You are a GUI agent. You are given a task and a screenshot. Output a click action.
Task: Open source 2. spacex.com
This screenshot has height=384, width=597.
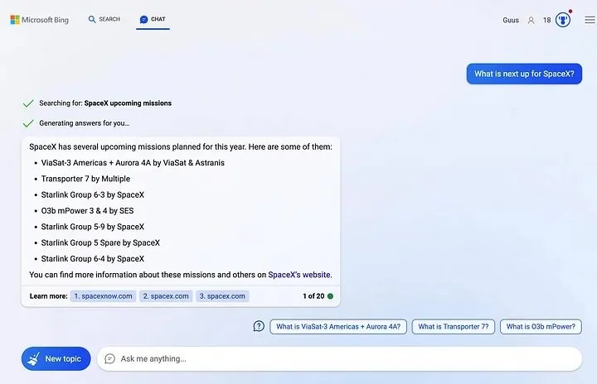coord(166,296)
